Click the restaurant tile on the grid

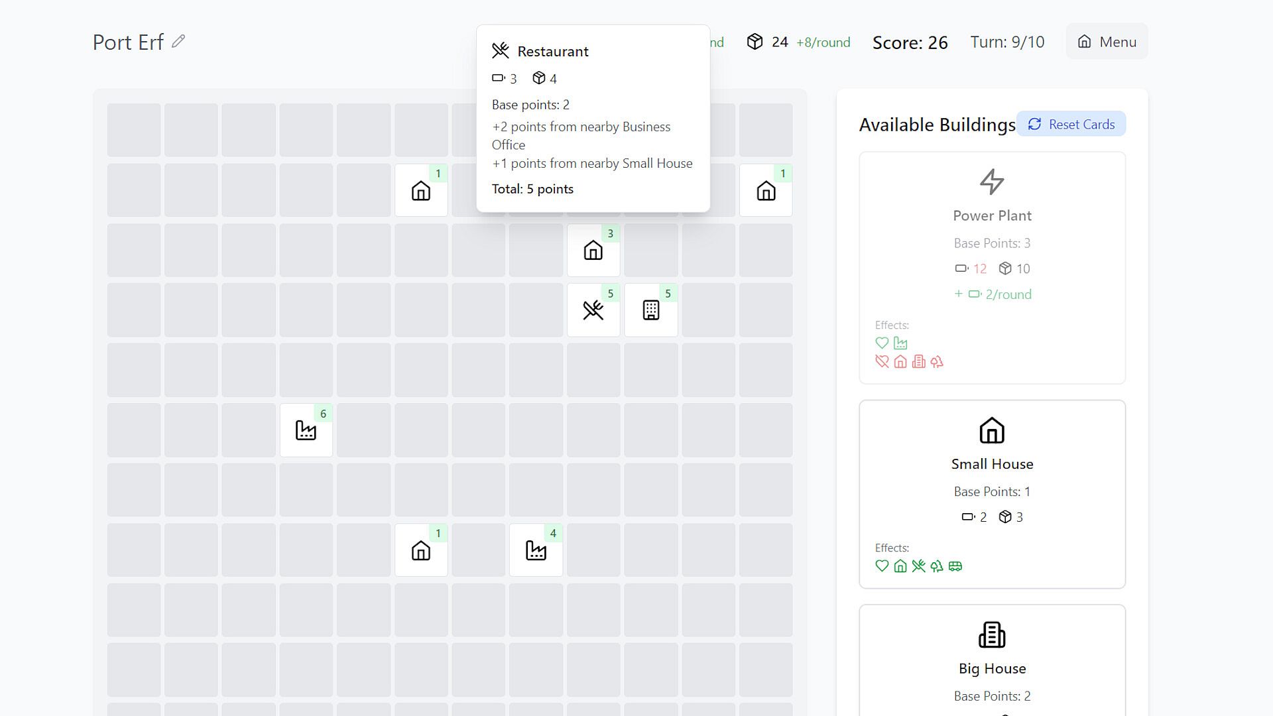coord(593,310)
